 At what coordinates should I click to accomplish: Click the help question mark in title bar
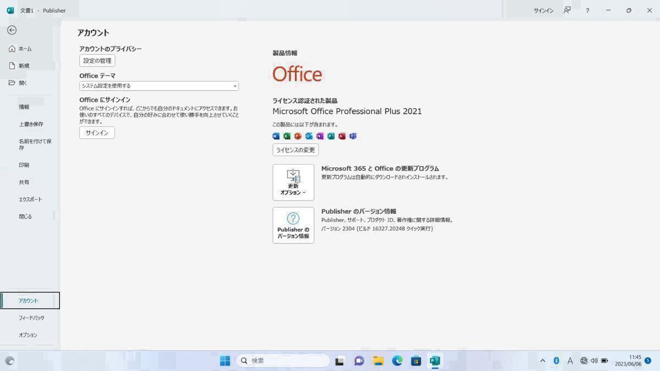click(587, 10)
